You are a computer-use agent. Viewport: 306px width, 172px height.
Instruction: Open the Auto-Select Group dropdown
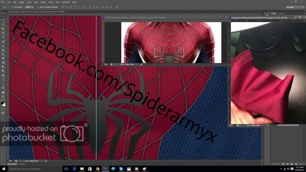point(29,7)
